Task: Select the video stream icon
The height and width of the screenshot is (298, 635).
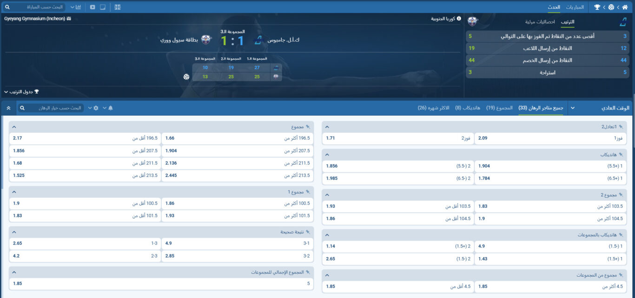Action: click(x=93, y=7)
